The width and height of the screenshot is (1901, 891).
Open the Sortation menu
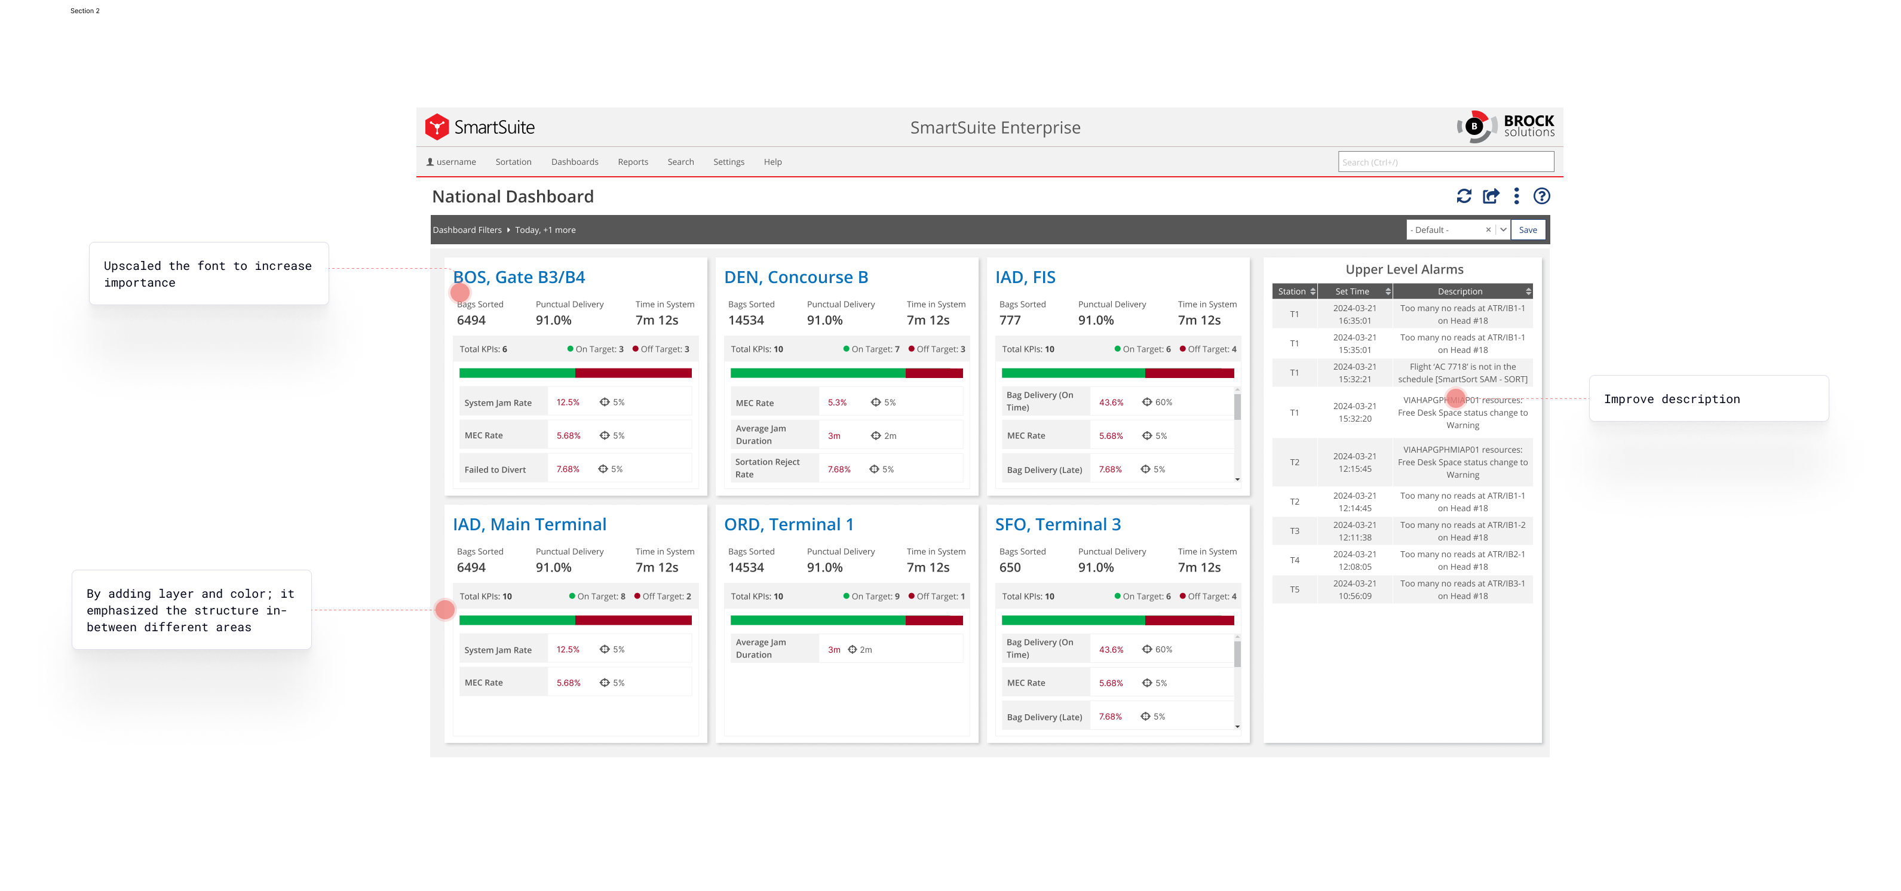click(x=513, y=162)
